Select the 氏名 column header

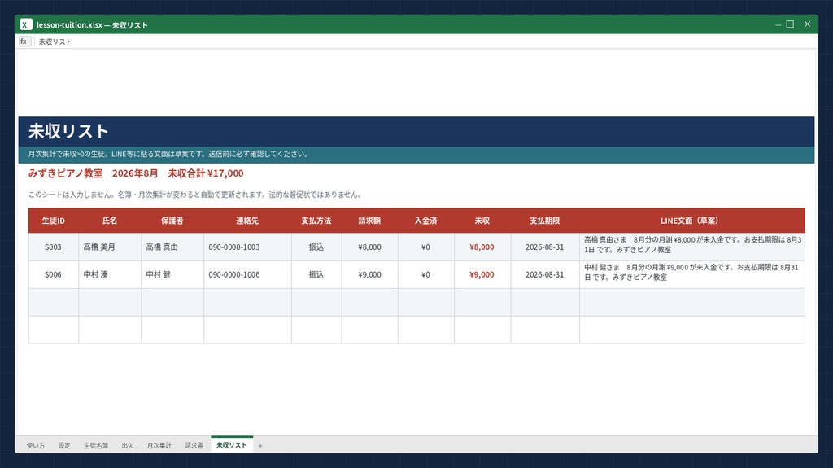[x=110, y=221]
